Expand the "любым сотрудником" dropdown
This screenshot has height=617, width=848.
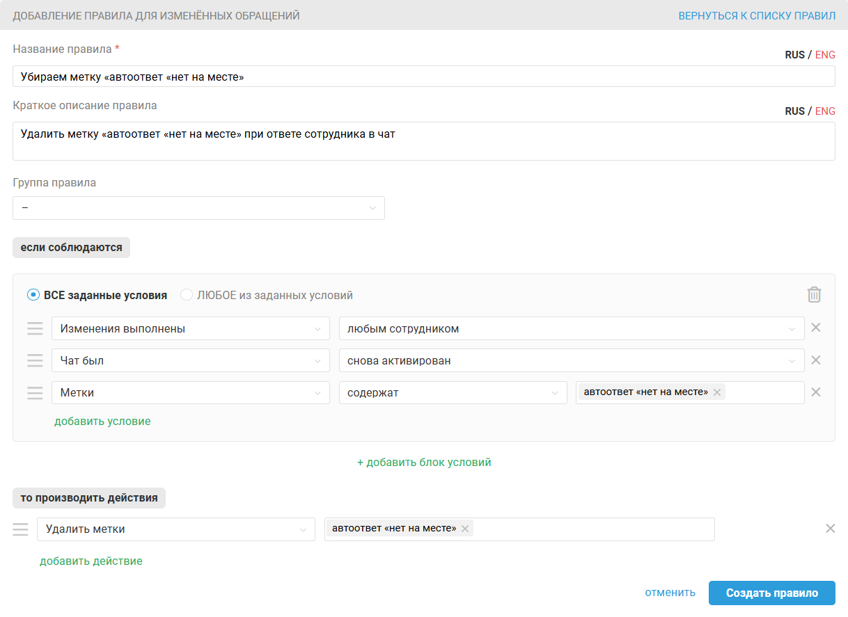pos(571,328)
